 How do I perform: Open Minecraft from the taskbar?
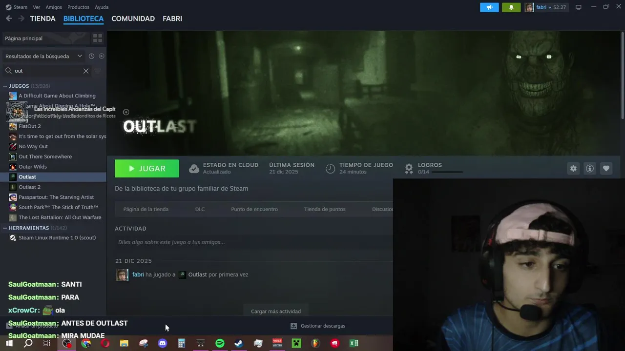pos(296,343)
